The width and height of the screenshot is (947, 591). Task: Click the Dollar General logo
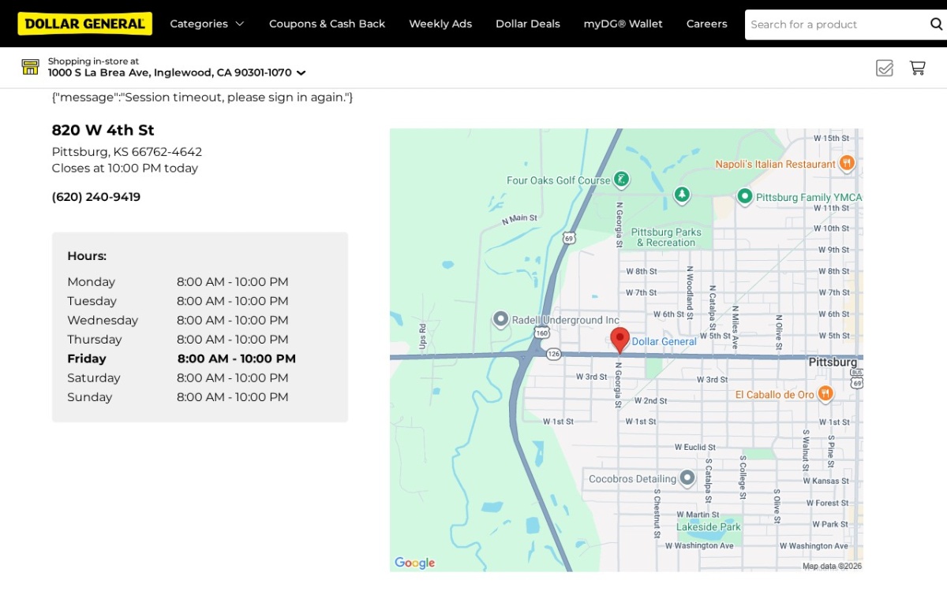[x=84, y=24]
